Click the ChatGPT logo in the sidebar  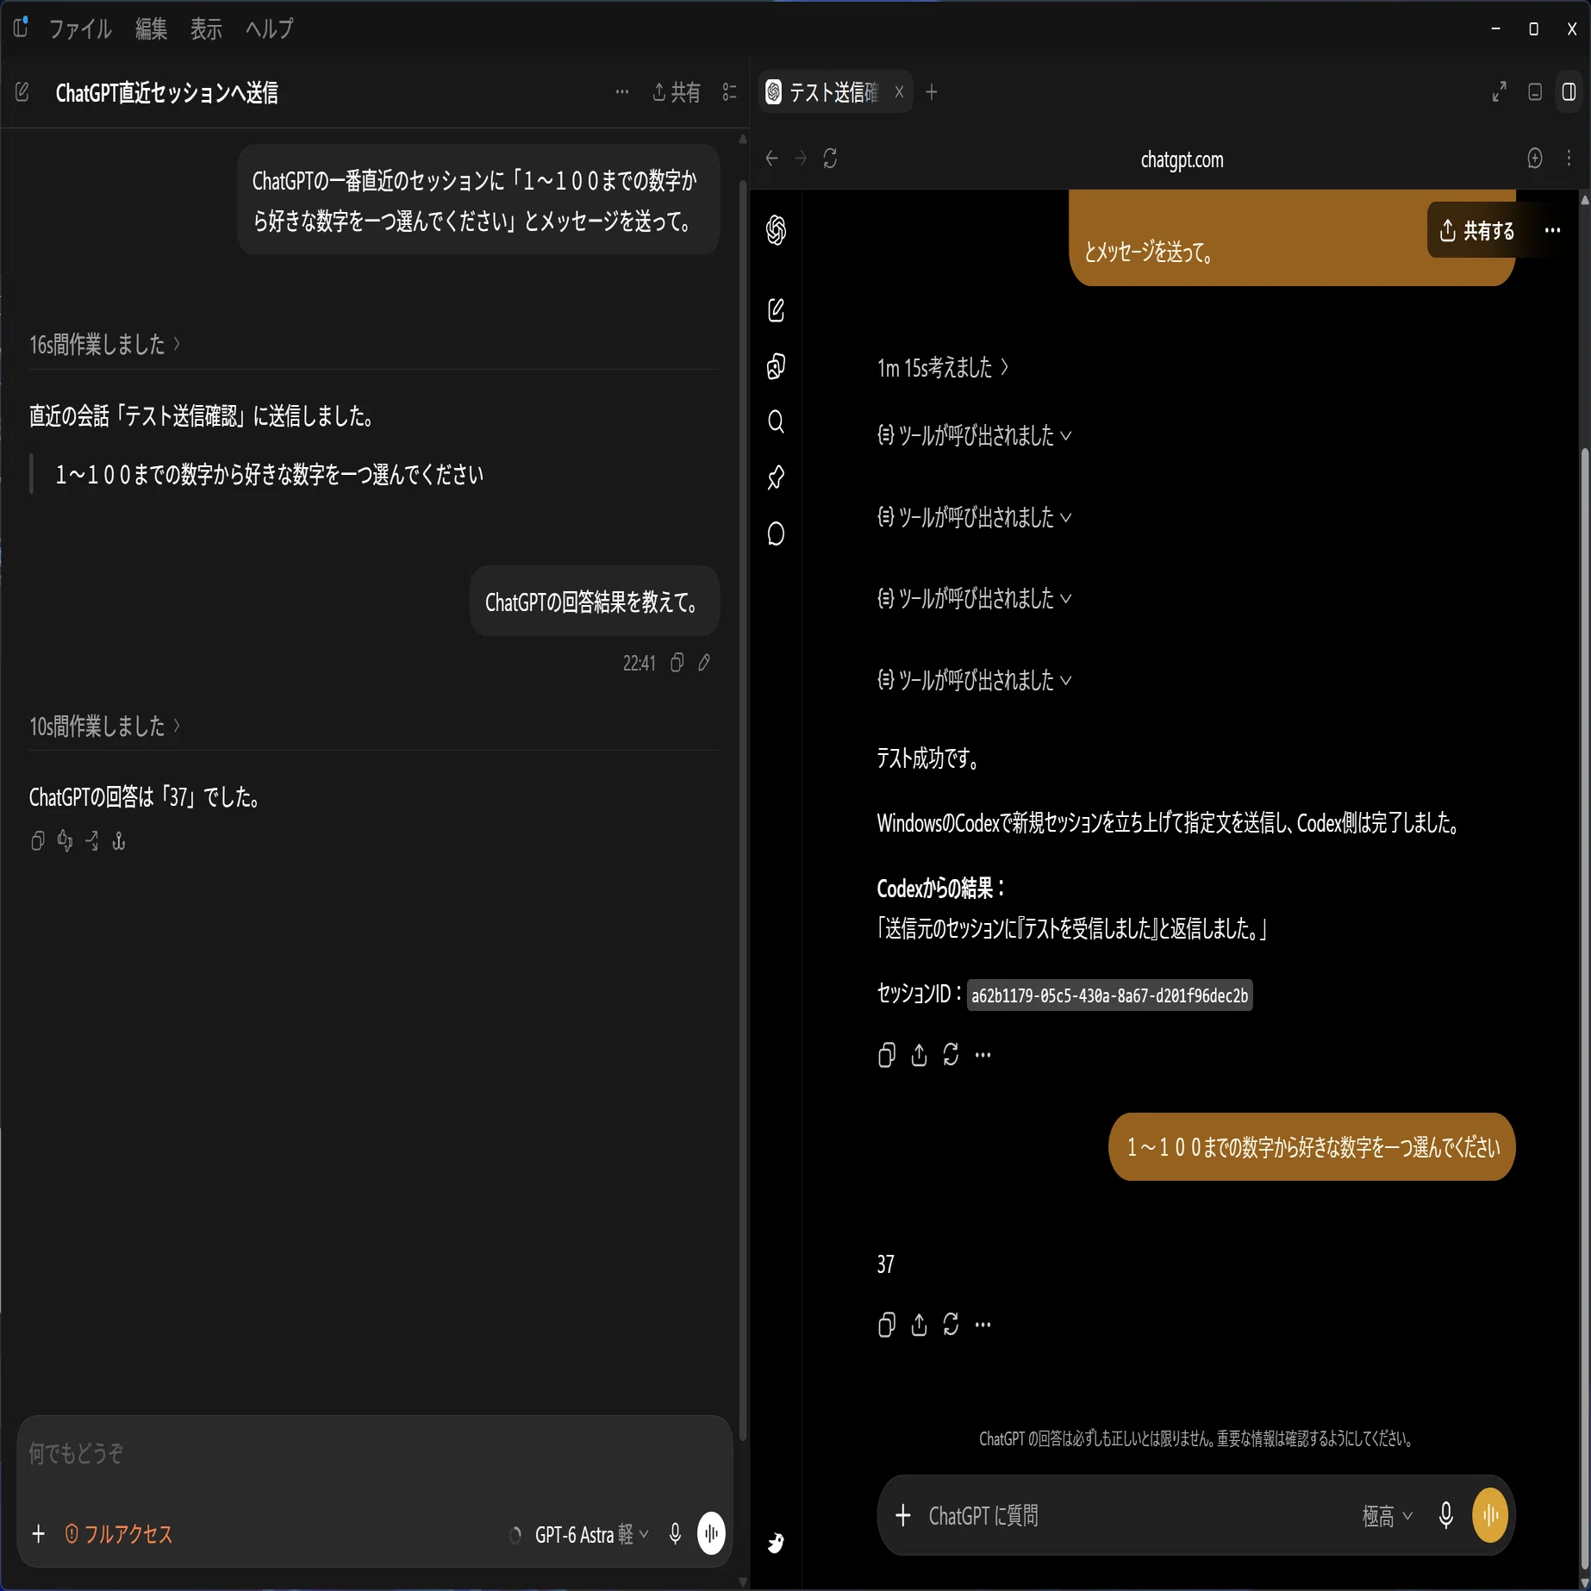(776, 230)
